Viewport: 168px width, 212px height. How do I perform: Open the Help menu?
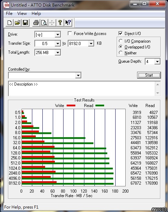pos(36,14)
